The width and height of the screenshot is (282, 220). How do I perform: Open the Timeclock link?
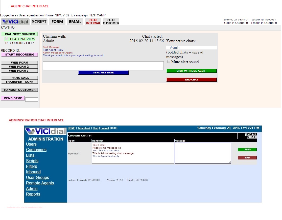click(x=84, y=128)
